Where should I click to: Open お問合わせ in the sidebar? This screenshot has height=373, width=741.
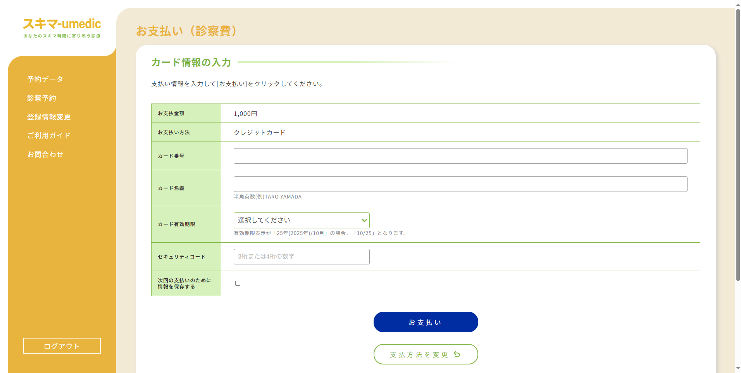click(45, 154)
